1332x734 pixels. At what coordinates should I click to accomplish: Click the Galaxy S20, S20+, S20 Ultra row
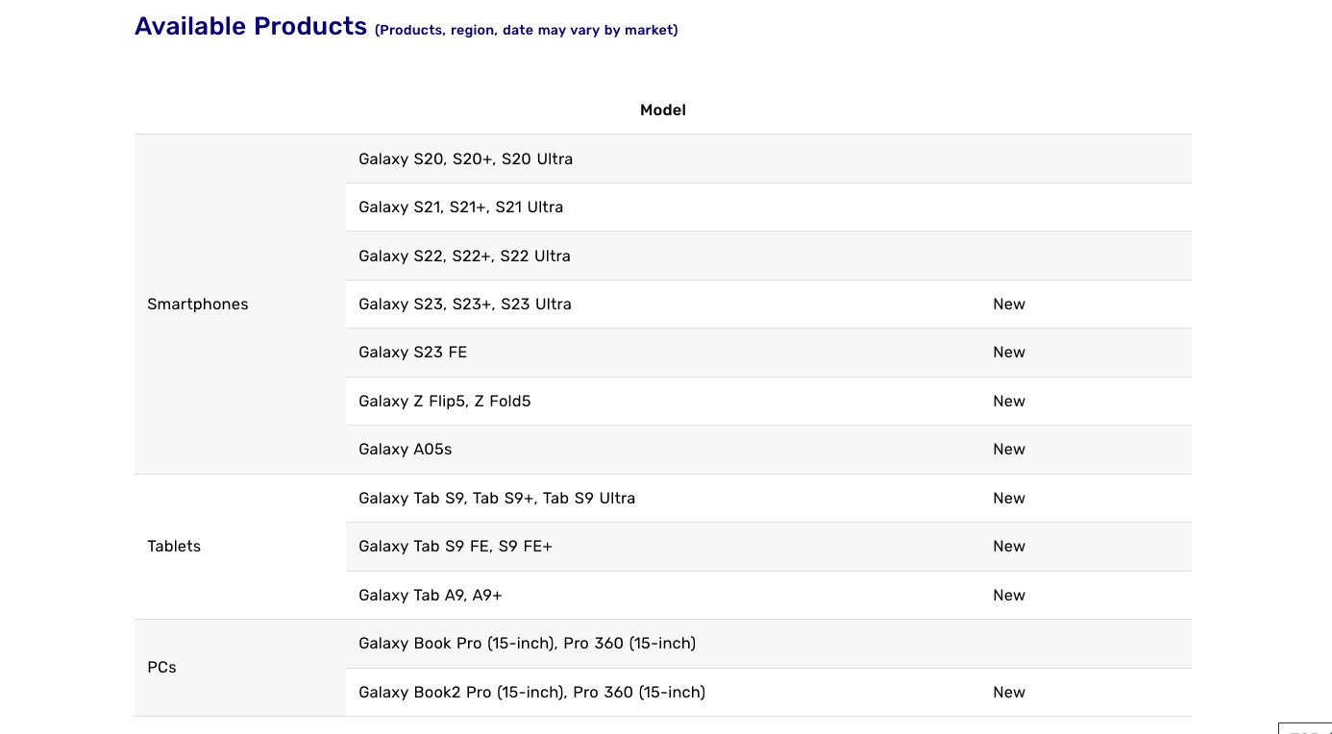(769, 159)
